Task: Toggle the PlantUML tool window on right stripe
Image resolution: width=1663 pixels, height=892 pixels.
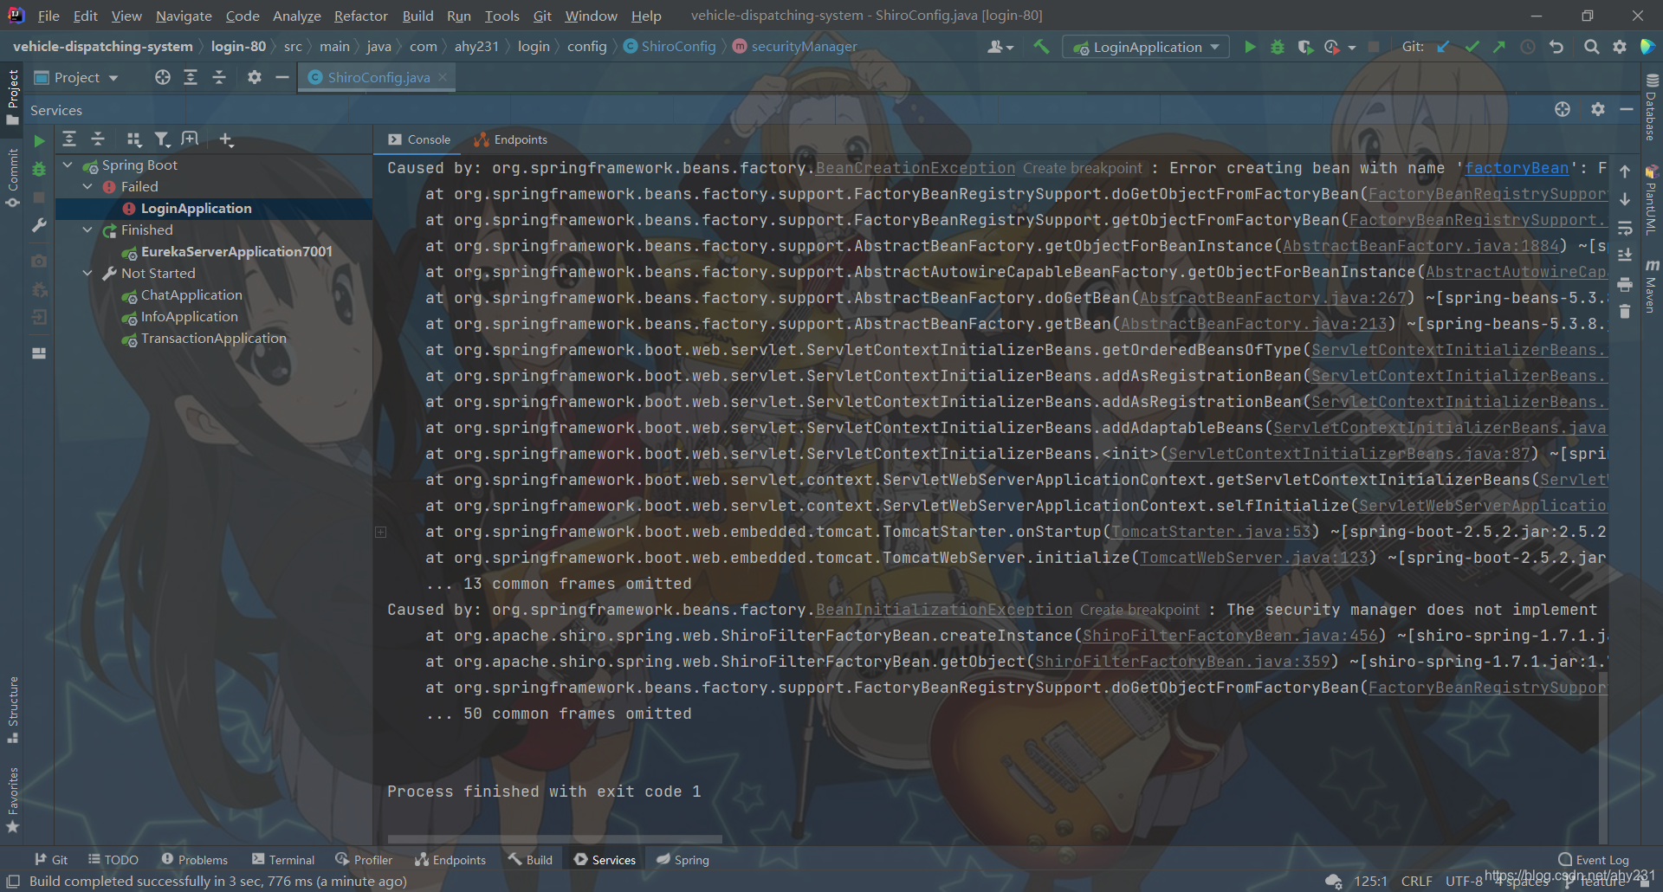Action: (x=1652, y=200)
